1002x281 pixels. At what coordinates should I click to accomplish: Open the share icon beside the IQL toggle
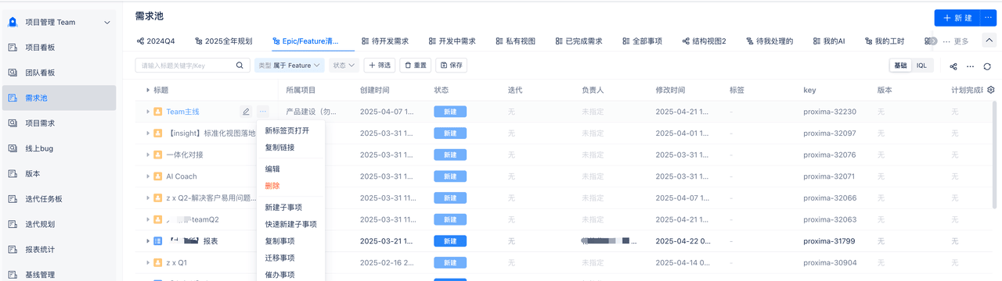point(953,66)
